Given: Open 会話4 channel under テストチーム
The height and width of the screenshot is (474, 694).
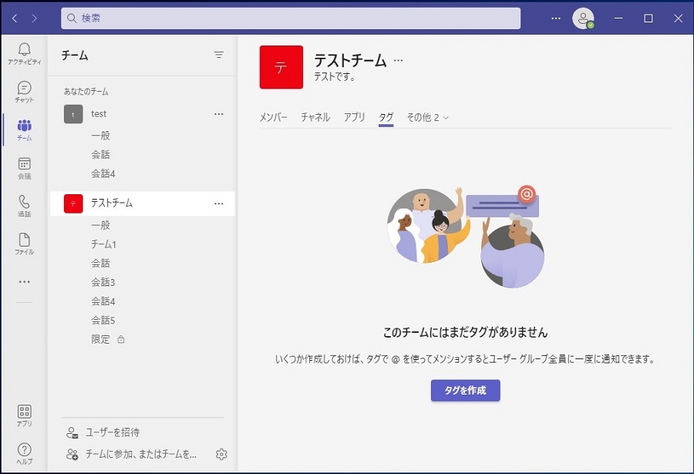Looking at the screenshot, I should point(103,301).
